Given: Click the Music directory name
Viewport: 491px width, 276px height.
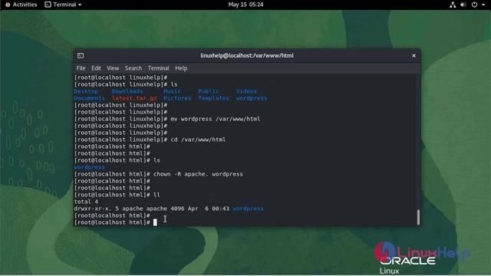Looking at the screenshot, I should [172, 91].
